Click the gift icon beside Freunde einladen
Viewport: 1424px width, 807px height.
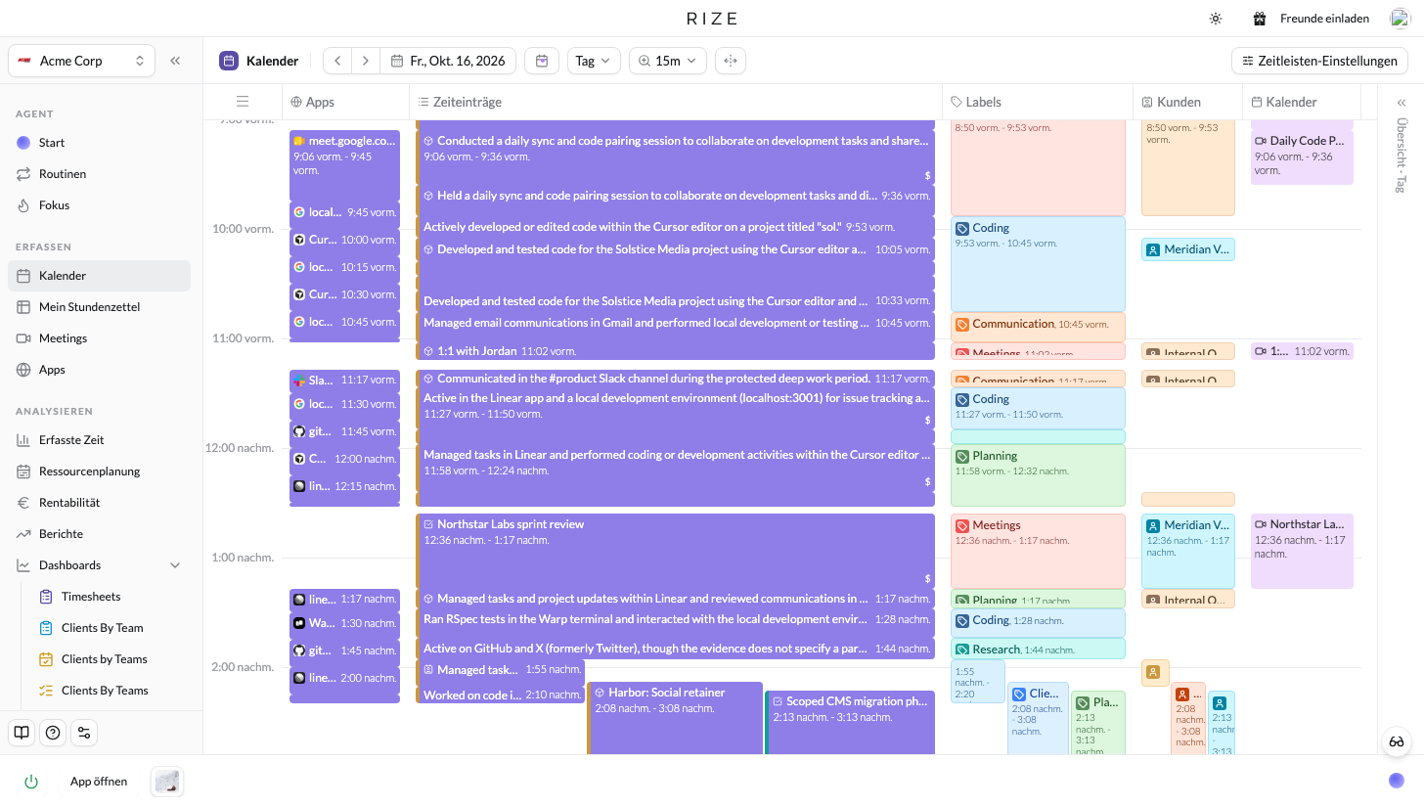(x=1260, y=19)
